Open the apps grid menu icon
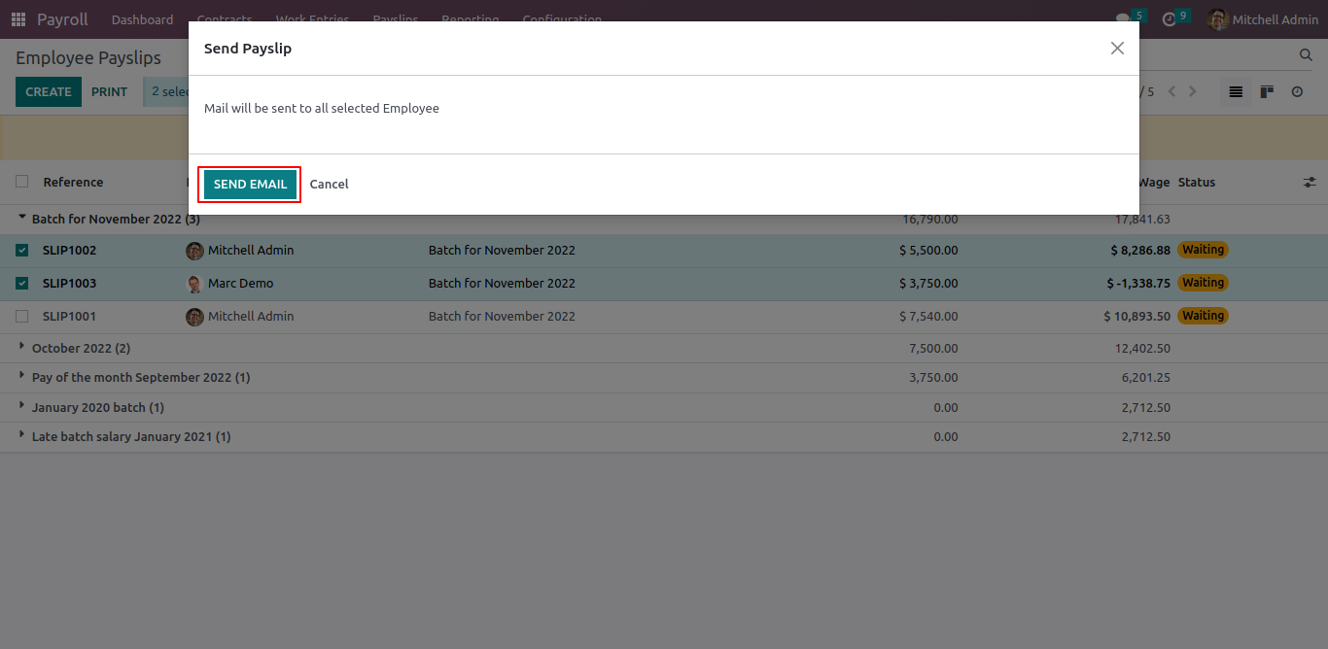Screen dimensions: 1328x649 [18, 19]
